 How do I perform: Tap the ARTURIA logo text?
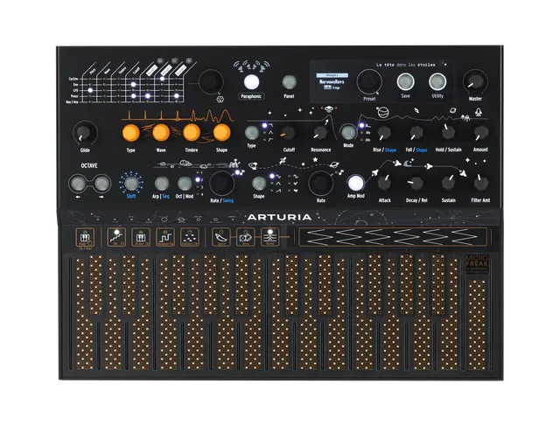(x=280, y=217)
